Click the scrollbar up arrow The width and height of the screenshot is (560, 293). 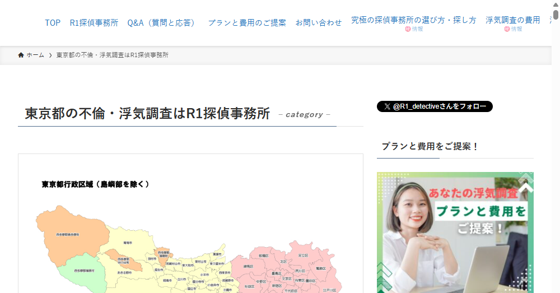pyautogui.click(x=556, y=4)
